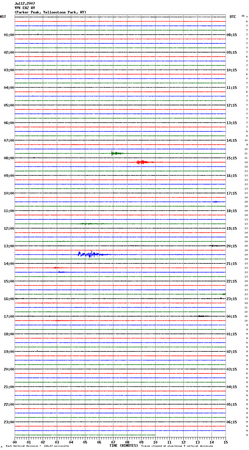Viewport: 249px width, 450px height.
Task: Click minute 09 on the bottom time axis
Action: (141, 442)
